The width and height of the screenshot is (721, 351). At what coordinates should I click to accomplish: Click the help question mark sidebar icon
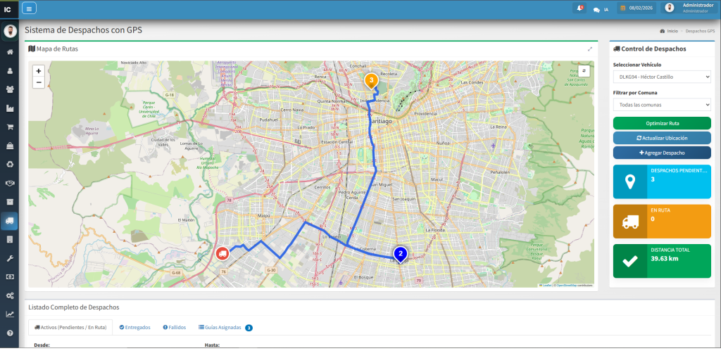click(x=10, y=333)
